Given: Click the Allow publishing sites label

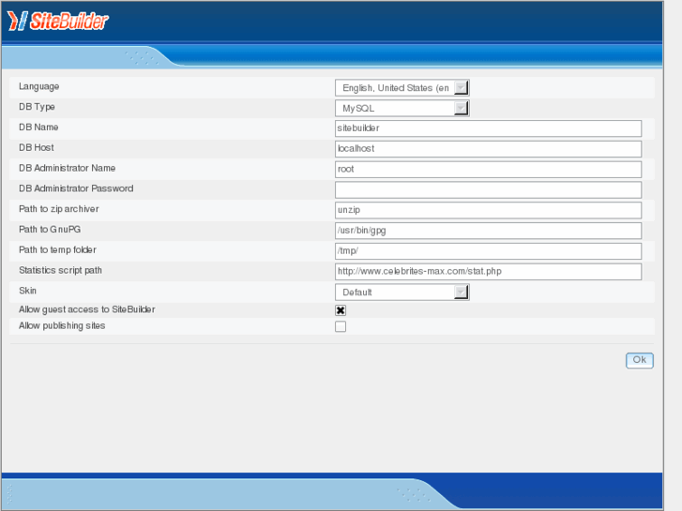Looking at the screenshot, I should [62, 325].
